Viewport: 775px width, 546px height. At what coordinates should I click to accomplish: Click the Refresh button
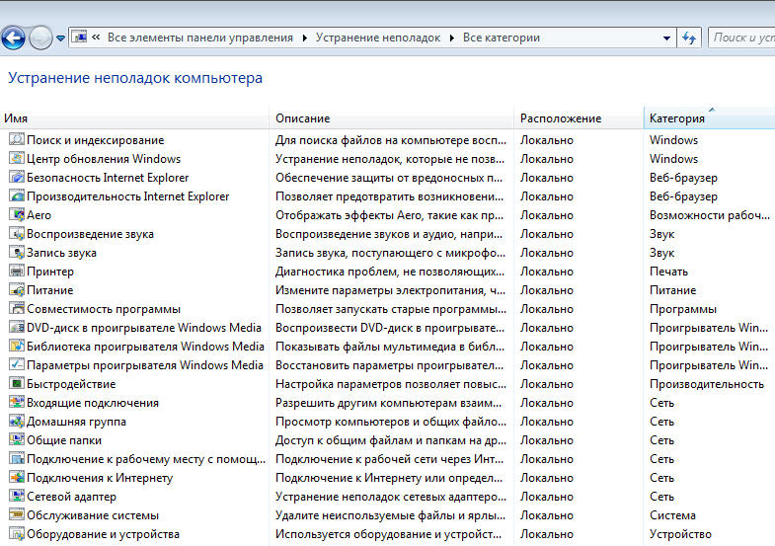pos(689,39)
